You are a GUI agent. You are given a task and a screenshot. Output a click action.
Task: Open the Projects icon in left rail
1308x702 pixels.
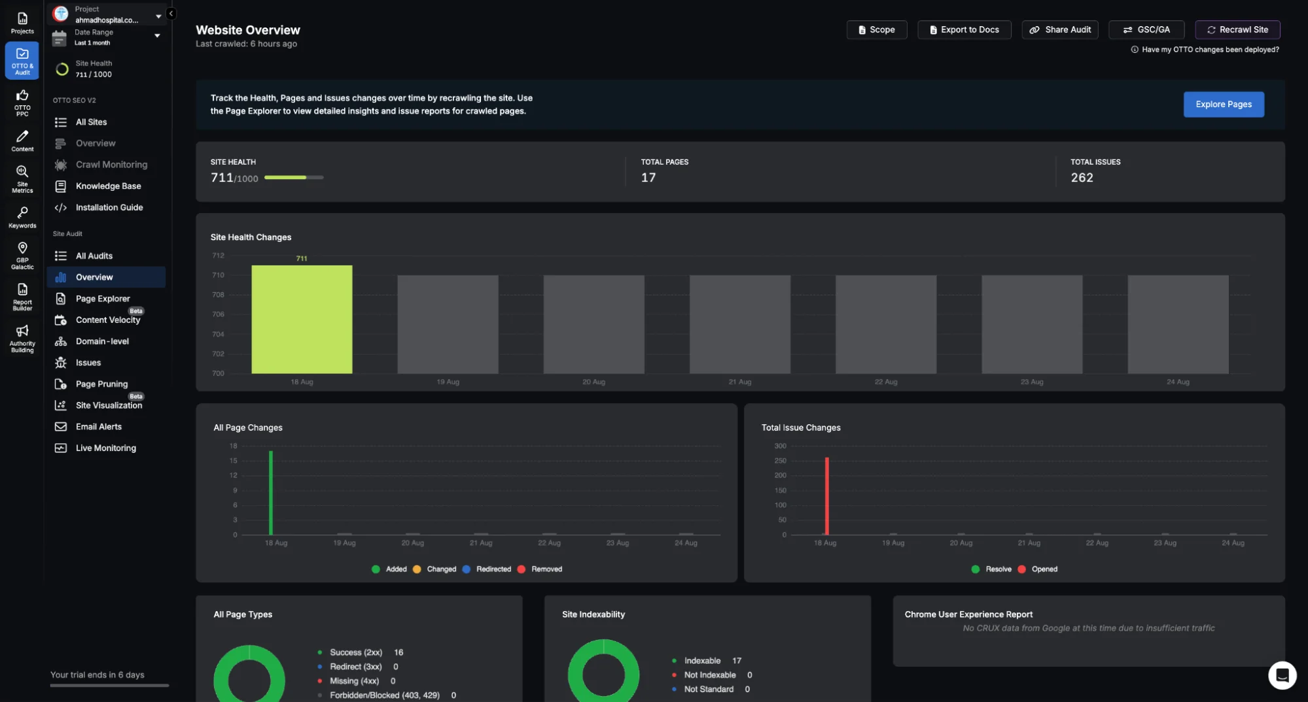click(22, 23)
